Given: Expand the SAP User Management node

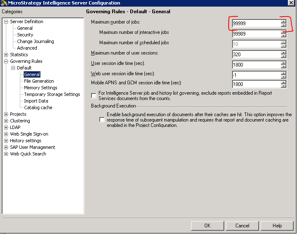Looking at the screenshot, I should coord(6,148).
